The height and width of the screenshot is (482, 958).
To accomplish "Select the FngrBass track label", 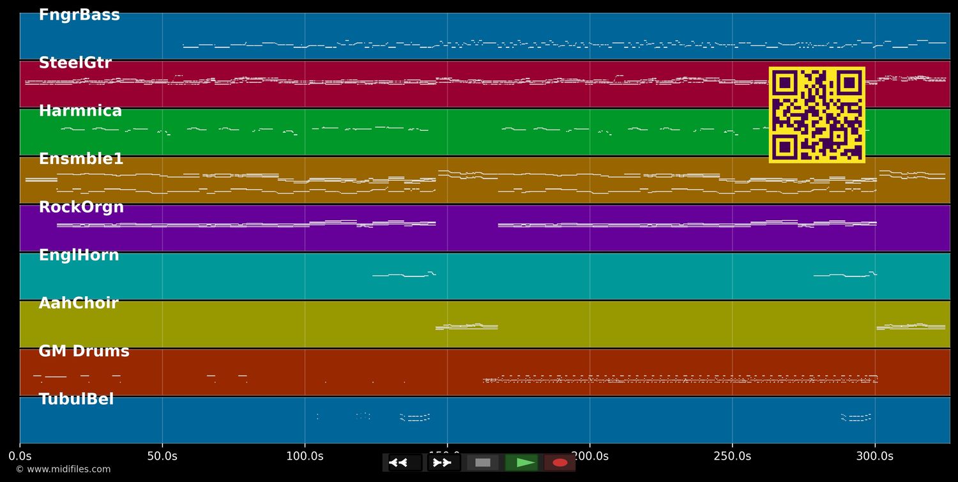I will coord(79,15).
